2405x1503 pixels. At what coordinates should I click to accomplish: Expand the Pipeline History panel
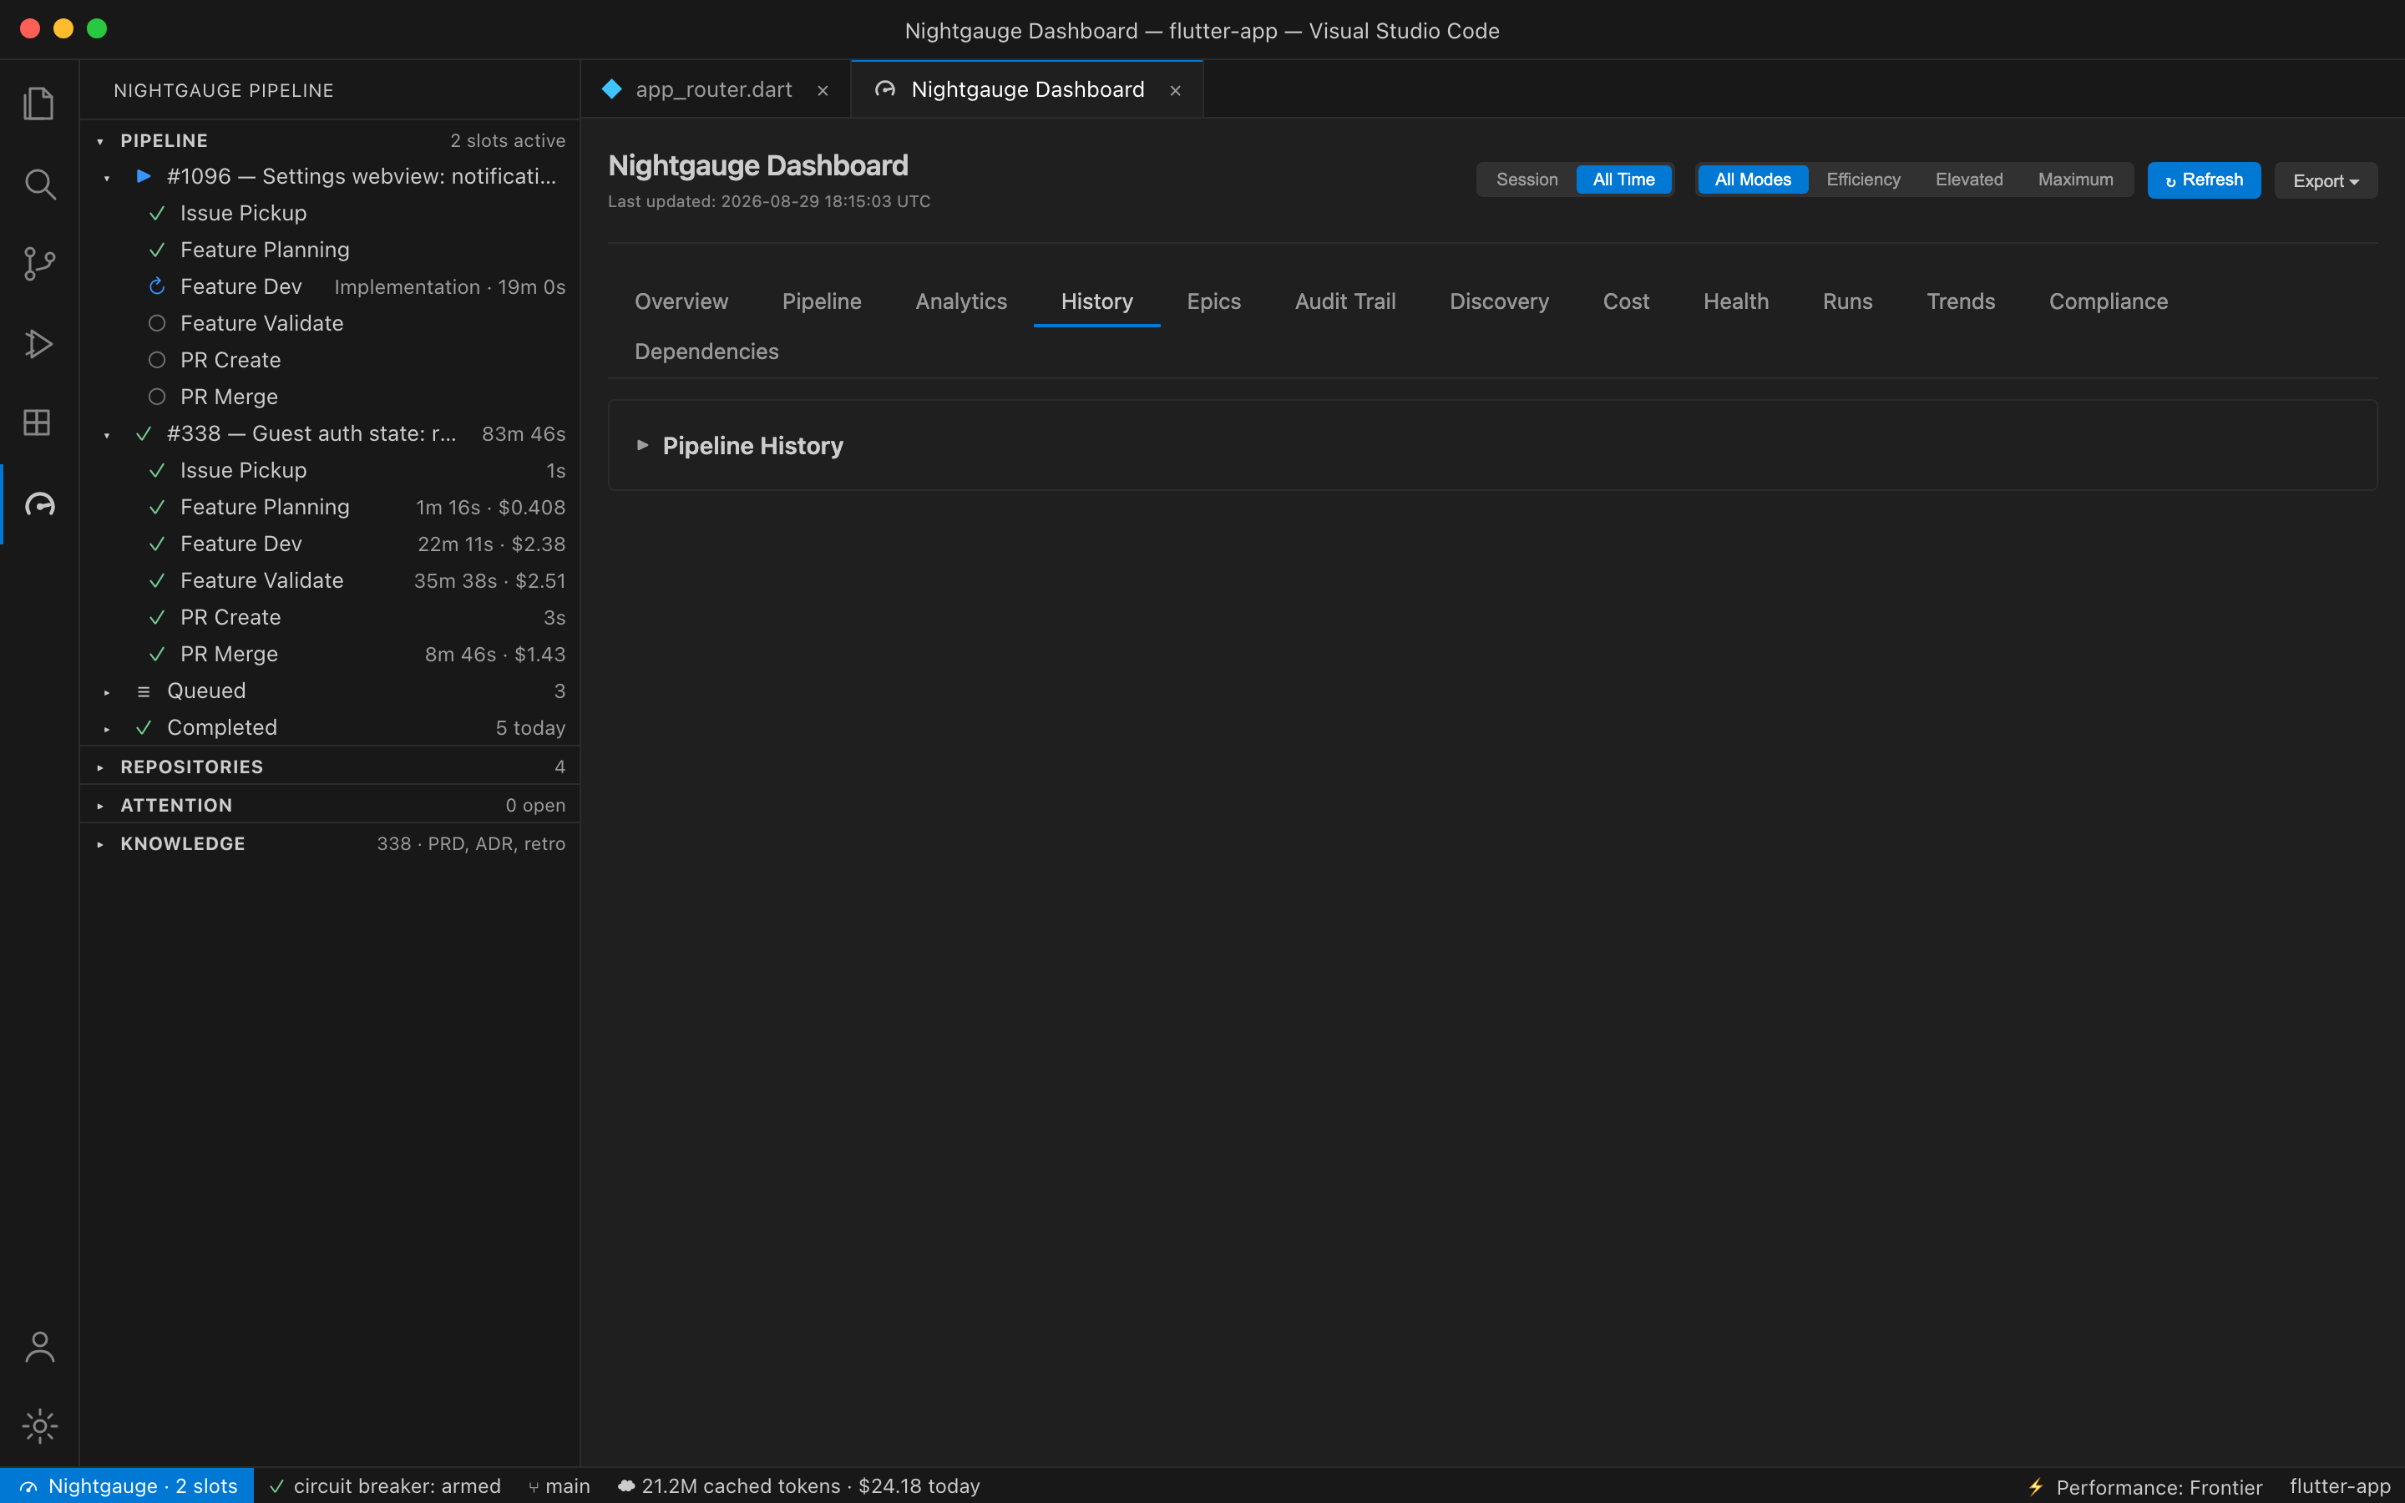click(x=642, y=445)
